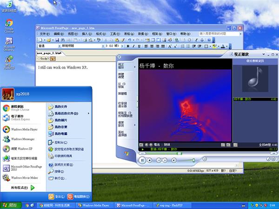279x209 pixels.
Task: Open Outlook Express email entry
Action: click(19, 118)
